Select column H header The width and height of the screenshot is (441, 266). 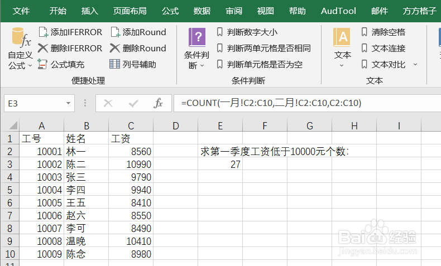click(354, 125)
